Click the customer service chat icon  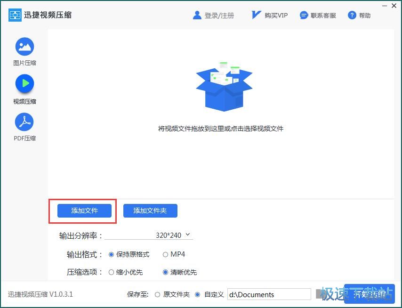coord(304,16)
